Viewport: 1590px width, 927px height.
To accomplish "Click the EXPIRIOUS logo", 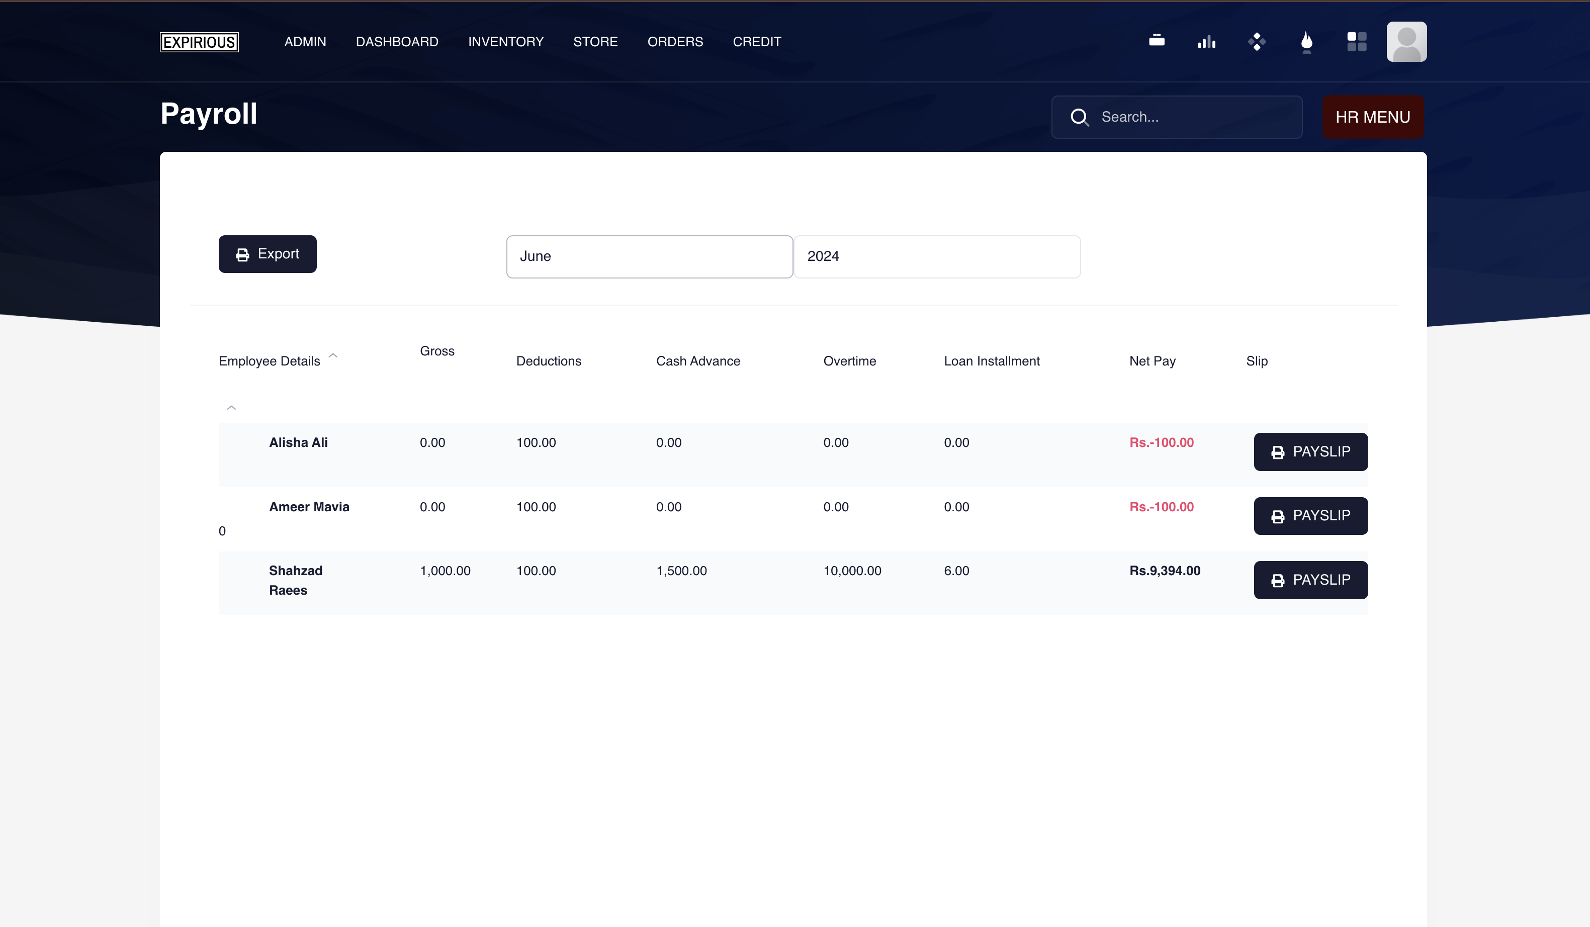I will point(200,42).
